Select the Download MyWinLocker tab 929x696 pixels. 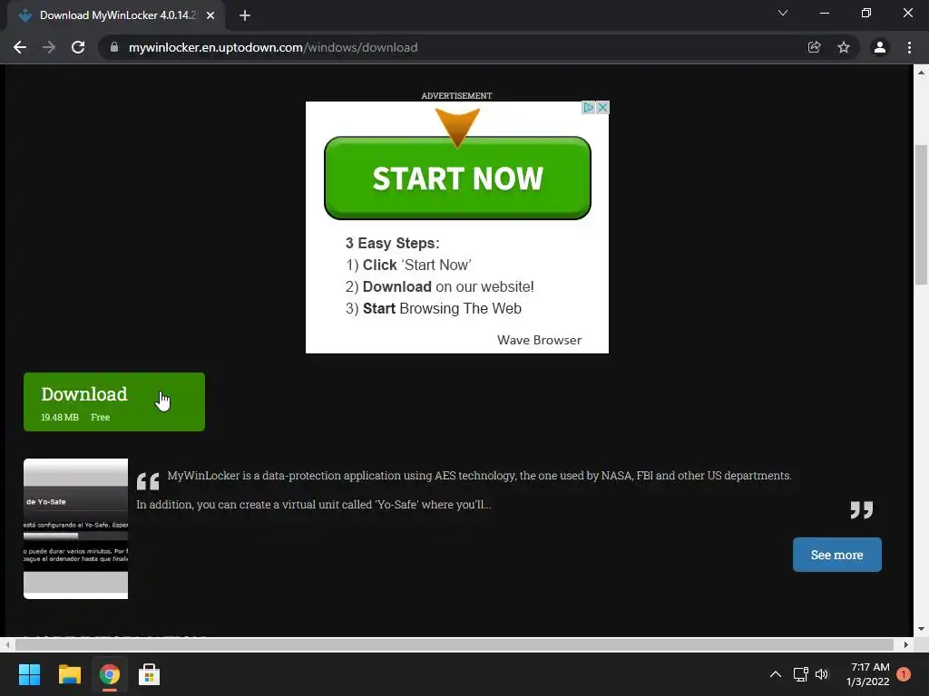point(116,15)
